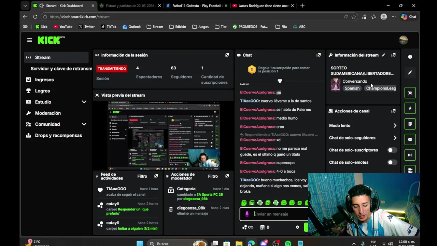Click the chat bubble icon in the right sidebar
The image size is (437, 246).
pos(410,139)
